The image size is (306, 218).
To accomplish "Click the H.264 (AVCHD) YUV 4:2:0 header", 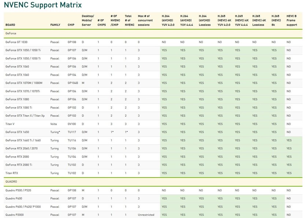I will click(168, 20).
